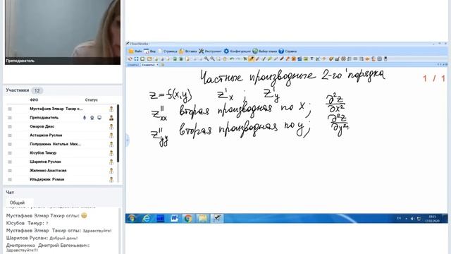Click the teacher's screen share status icon
451x254 pixels.
point(99,118)
